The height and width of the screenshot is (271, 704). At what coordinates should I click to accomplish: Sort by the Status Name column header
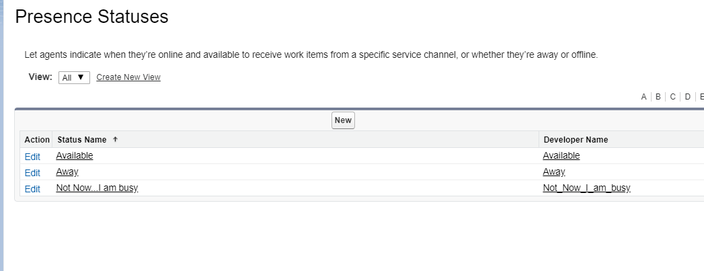click(82, 140)
